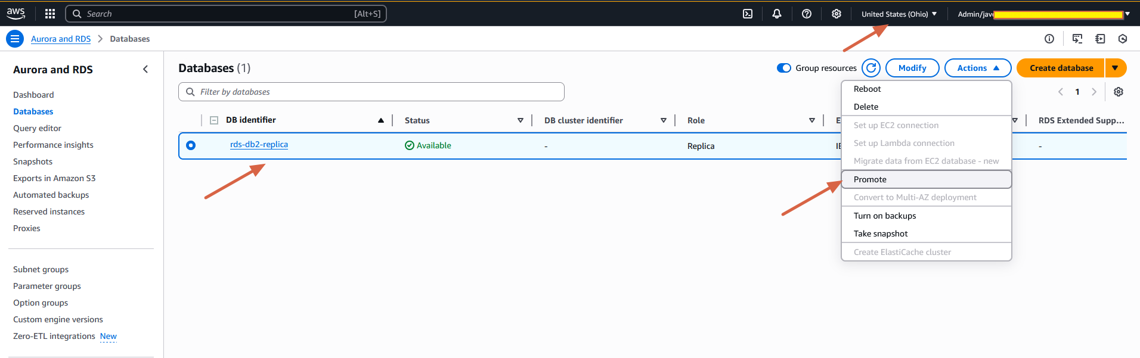The height and width of the screenshot is (358, 1140).
Task: Collapse grouped rows box in table header
Action: coord(214,120)
